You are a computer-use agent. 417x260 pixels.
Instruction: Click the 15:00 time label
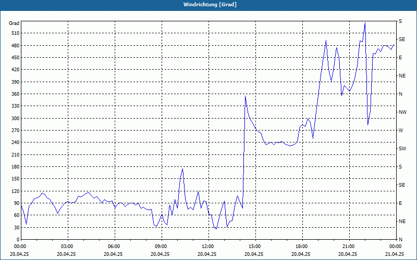pos(255,246)
